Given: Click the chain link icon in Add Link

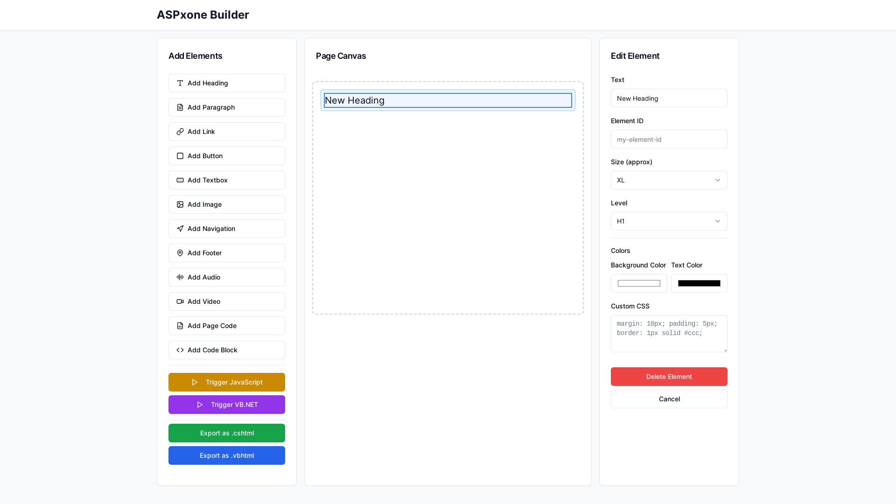Looking at the screenshot, I should (x=180, y=132).
